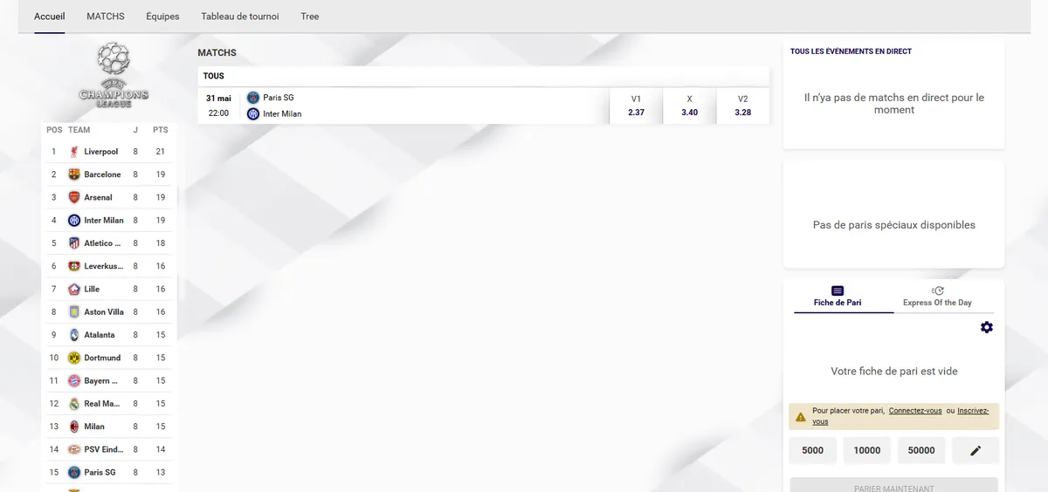Click Dortmund team name in standings
The image size is (1048, 492).
click(103, 358)
